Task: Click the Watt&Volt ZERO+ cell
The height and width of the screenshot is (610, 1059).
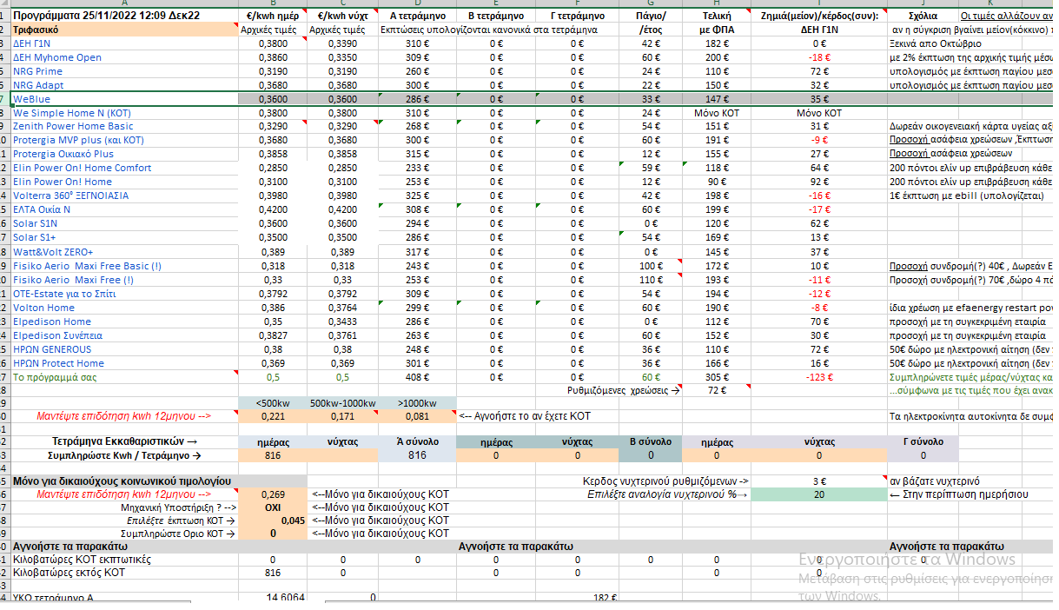Action: pyautogui.click(x=125, y=252)
